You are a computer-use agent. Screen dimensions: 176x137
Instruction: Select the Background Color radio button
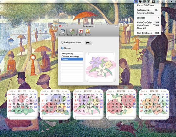click(x=62, y=42)
